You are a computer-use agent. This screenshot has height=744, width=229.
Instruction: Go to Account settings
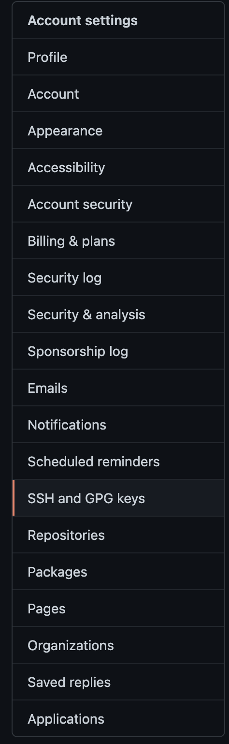(x=118, y=94)
